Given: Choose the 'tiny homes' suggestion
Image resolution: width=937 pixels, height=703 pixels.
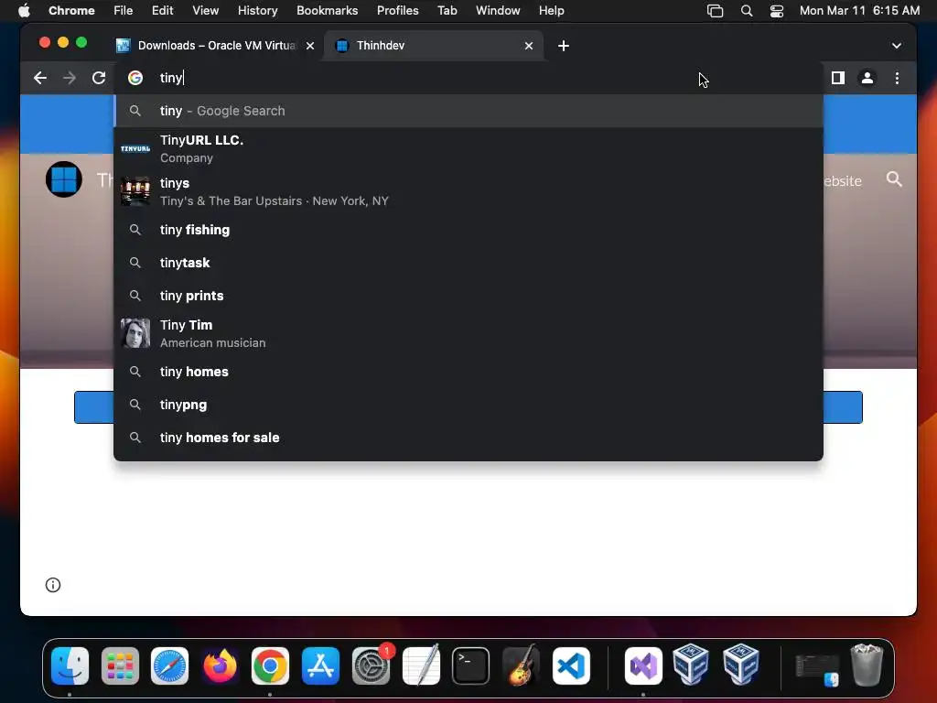Looking at the screenshot, I should click(468, 372).
